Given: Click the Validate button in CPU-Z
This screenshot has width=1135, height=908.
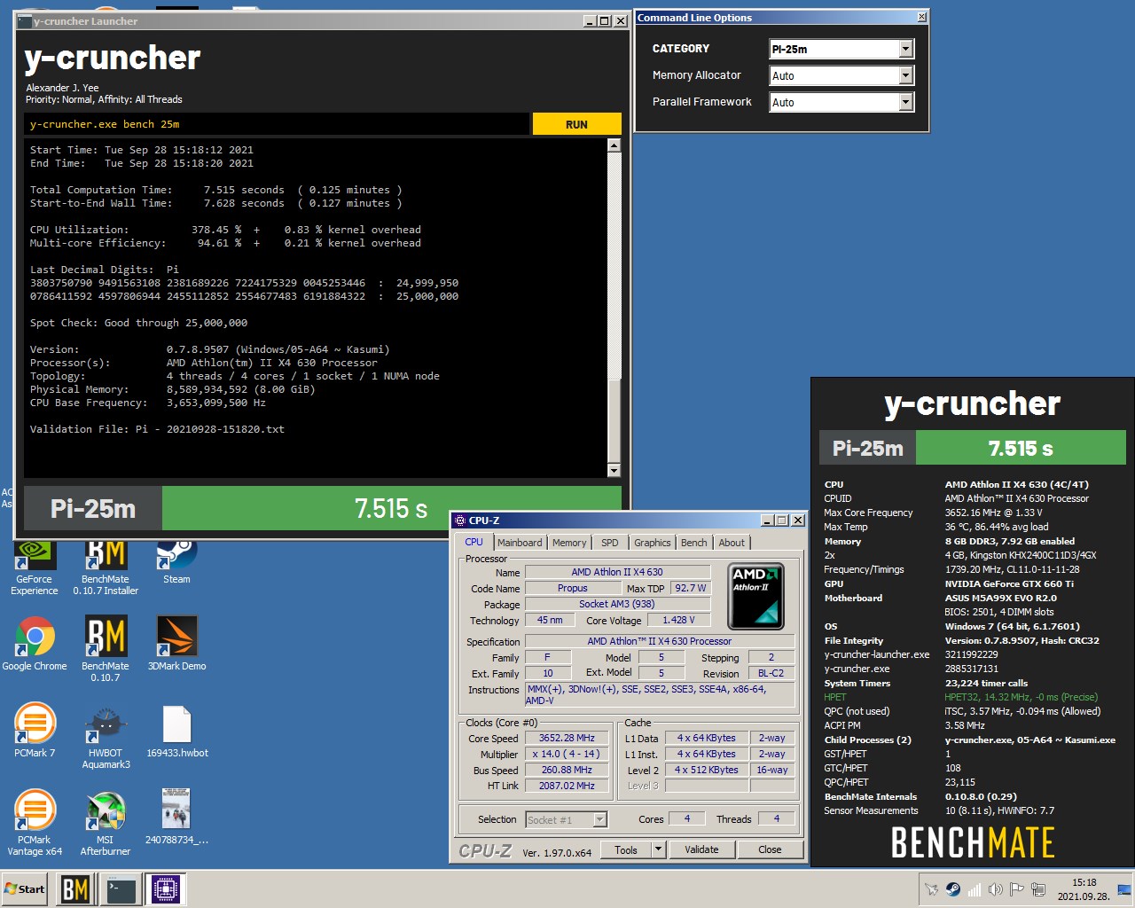Looking at the screenshot, I should pyautogui.click(x=701, y=849).
